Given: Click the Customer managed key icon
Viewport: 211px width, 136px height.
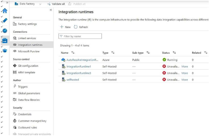Looking at the screenshot, I should (x=15, y=121).
